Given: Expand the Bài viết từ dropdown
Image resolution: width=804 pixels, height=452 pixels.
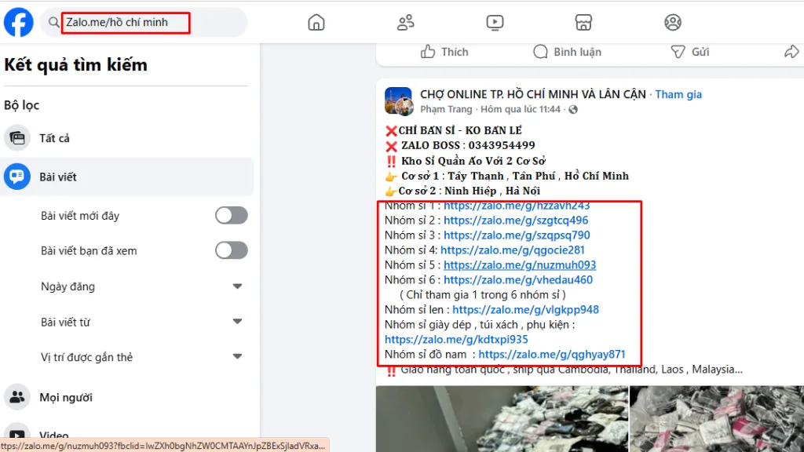Looking at the screenshot, I should click(x=238, y=322).
